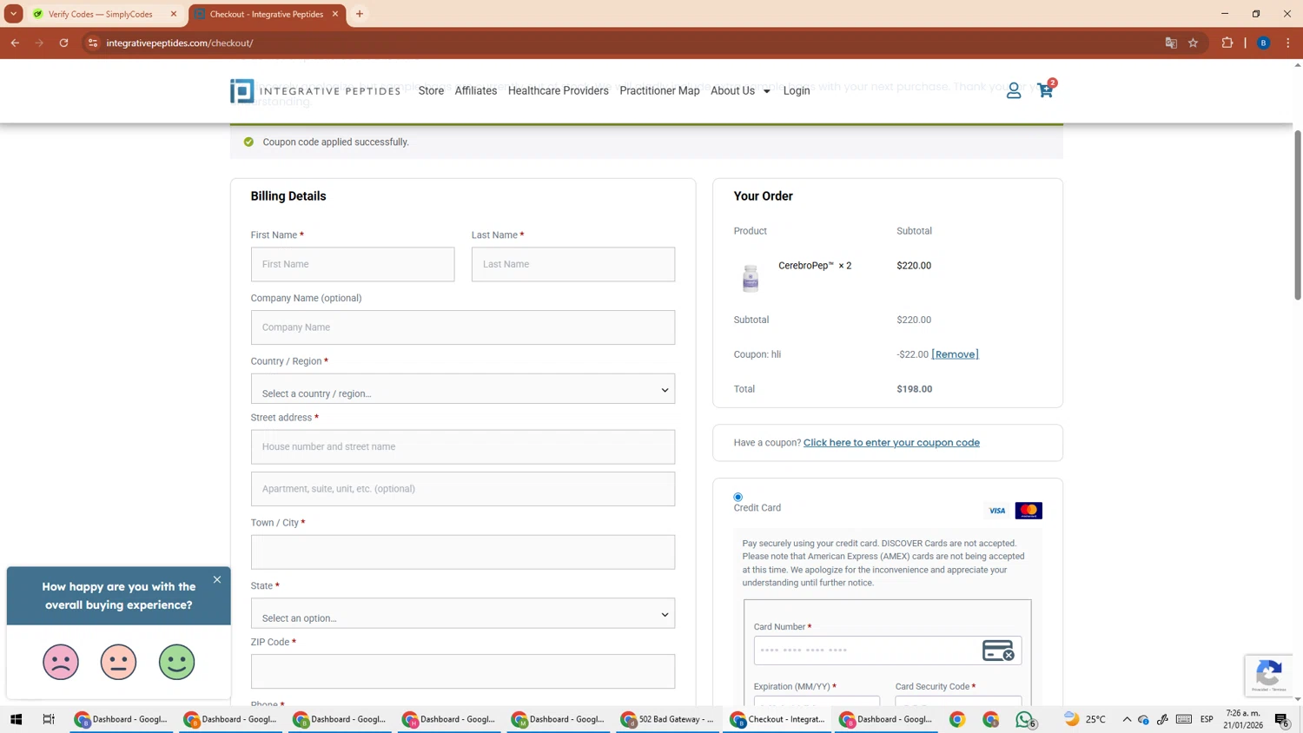1303x733 pixels.
Task: Close the Checkout - Integrative Peptides tab
Action: [335, 14]
